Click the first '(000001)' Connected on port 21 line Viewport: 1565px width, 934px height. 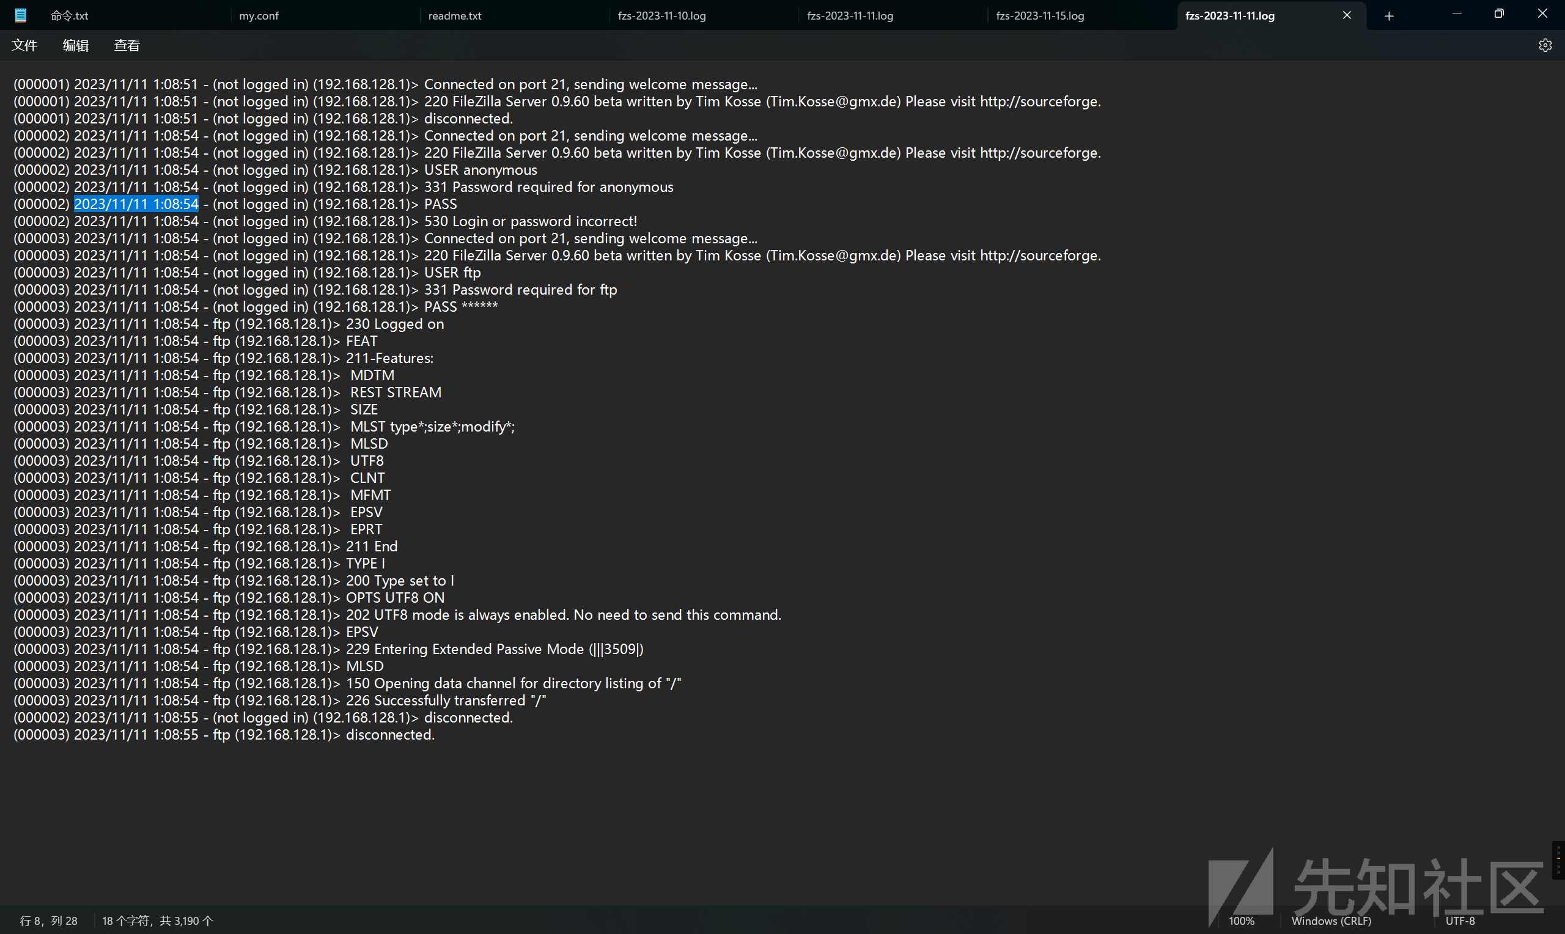click(386, 84)
